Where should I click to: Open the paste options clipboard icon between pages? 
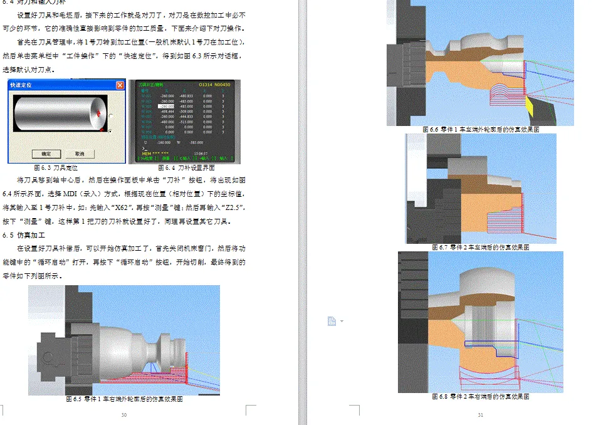pos(333,320)
